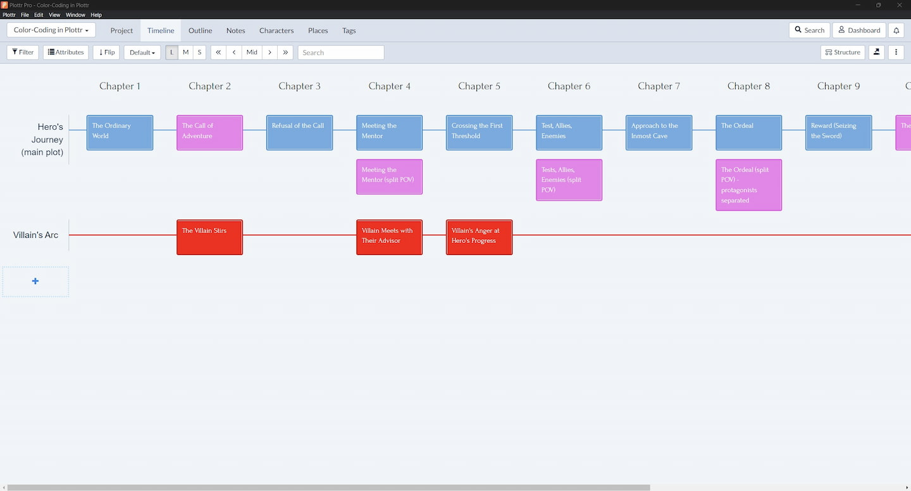Open the Characters tab
Image resolution: width=911 pixels, height=491 pixels.
click(276, 30)
